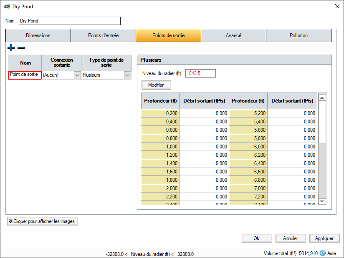
Task: Select the depth cell 0,600
Action: 160,130
